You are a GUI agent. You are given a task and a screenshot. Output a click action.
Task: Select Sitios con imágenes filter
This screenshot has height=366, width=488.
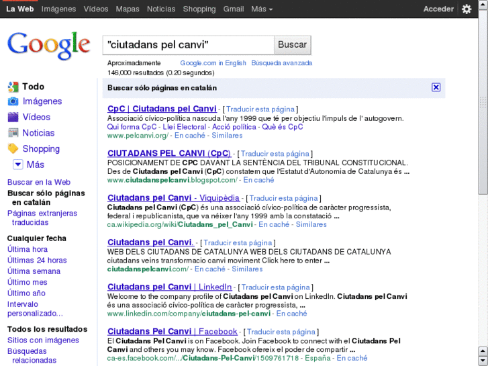pos(43,340)
